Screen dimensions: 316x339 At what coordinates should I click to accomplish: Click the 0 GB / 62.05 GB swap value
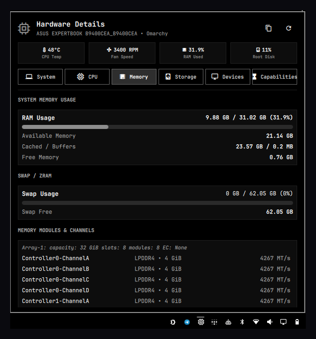click(x=259, y=194)
